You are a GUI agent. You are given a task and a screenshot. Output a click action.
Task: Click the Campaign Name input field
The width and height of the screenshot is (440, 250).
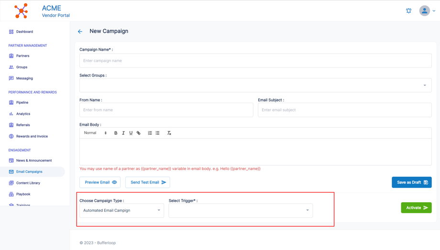click(x=255, y=61)
